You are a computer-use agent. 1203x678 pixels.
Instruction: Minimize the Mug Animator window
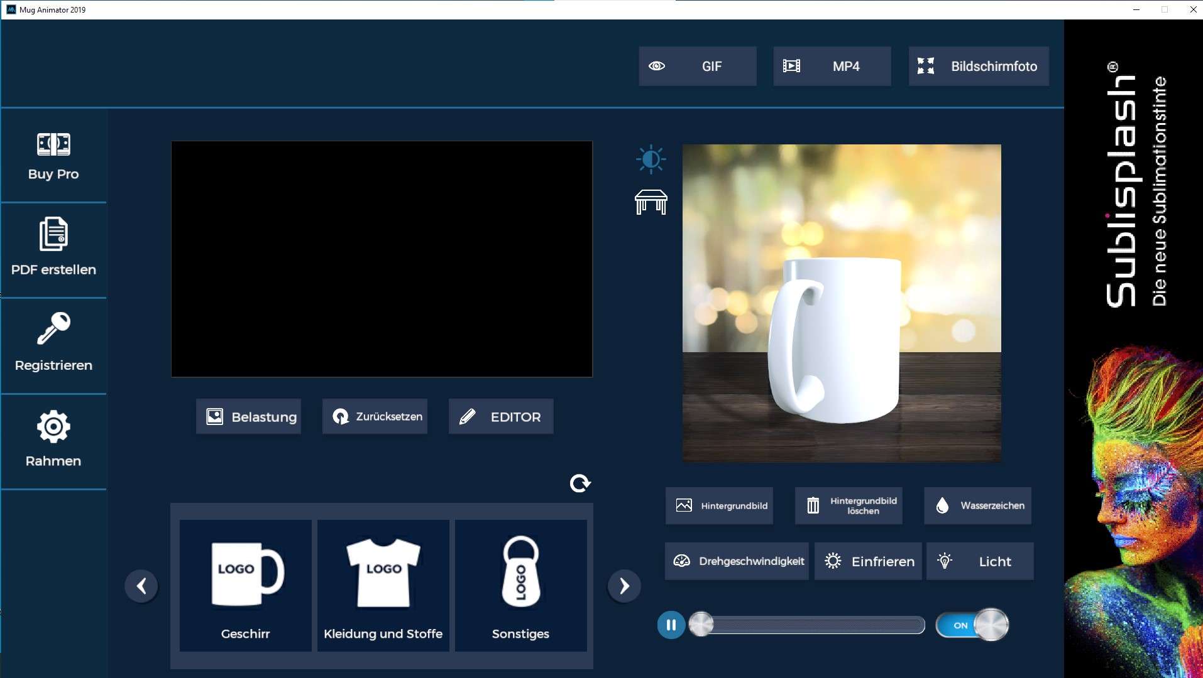pos(1136,9)
